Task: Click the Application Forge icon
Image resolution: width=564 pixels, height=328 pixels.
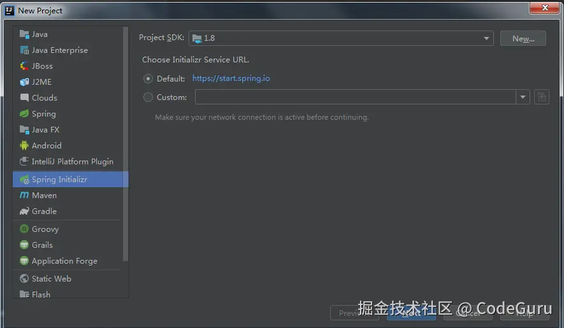Action: click(24, 260)
